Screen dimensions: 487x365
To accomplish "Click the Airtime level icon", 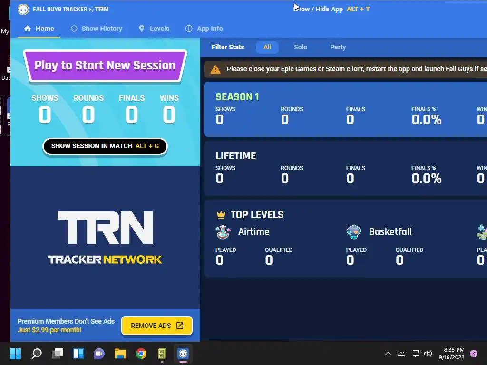I will [223, 232].
